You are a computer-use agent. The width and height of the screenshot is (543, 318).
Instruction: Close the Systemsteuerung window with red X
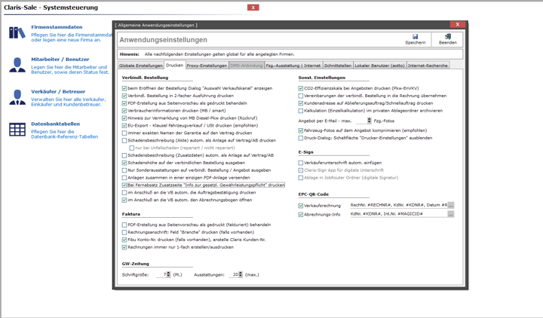click(253, 8)
